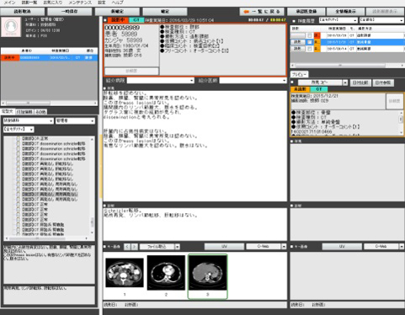Click the next key image arrow
The height and width of the screenshot is (315, 405).
coord(134,247)
